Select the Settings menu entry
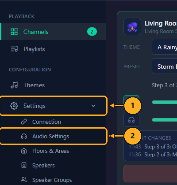 pyautogui.click(x=53, y=106)
